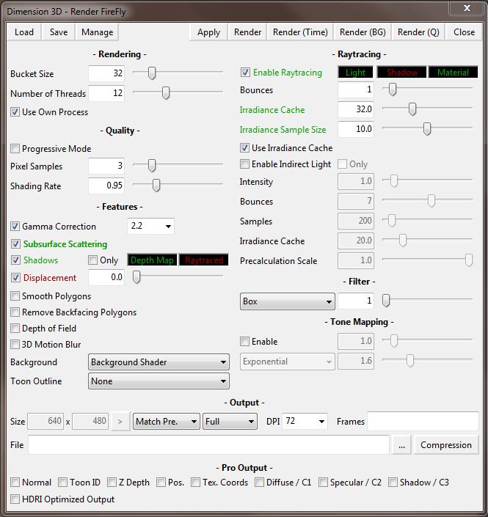Image resolution: width=488 pixels, height=517 pixels.
Task: Open the Background Shader dropdown
Action: click(x=159, y=362)
